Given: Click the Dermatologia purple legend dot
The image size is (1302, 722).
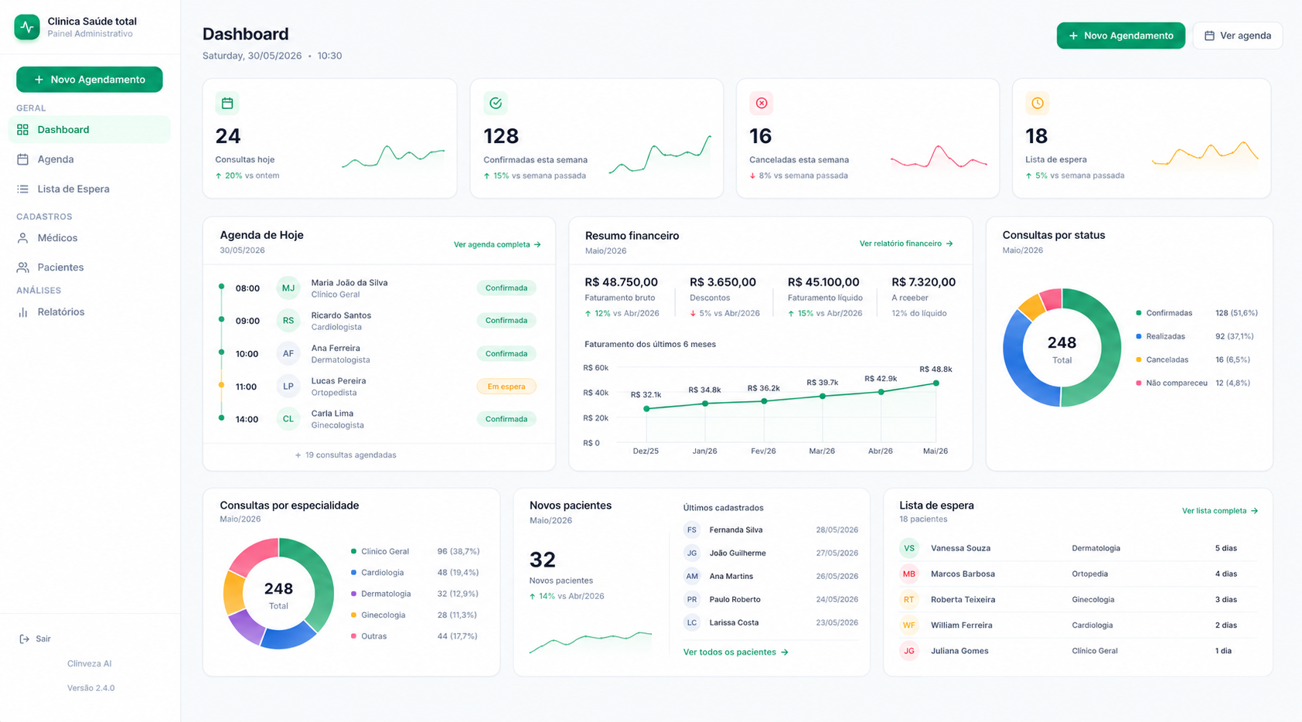Looking at the screenshot, I should tap(353, 594).
